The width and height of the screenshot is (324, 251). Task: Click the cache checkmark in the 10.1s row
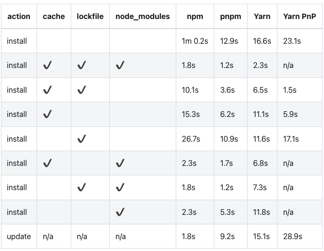point(48,90)
